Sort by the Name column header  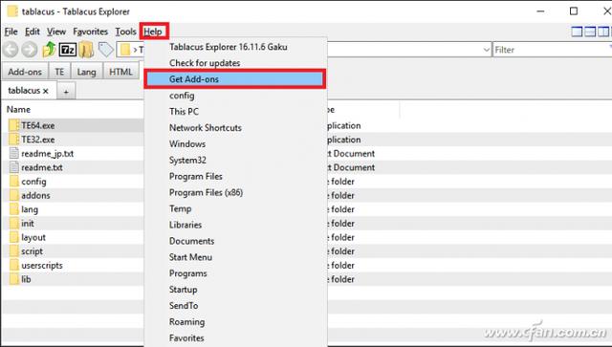18,110
